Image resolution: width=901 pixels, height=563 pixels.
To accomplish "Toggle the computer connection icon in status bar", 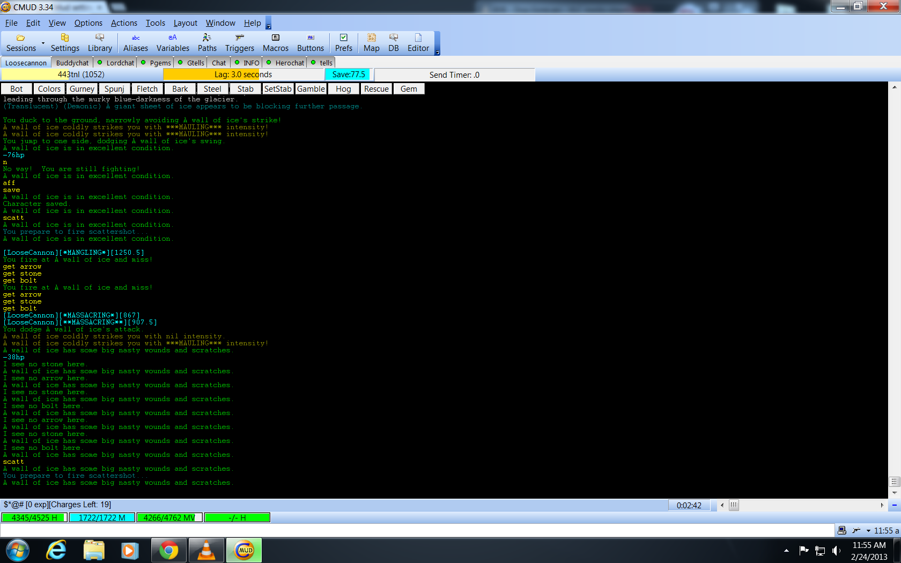I will (842, 530).
